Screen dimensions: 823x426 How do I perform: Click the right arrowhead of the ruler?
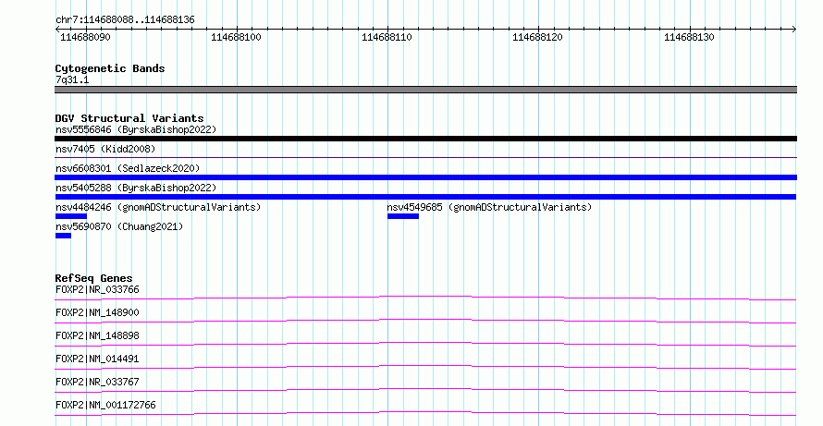794,30
